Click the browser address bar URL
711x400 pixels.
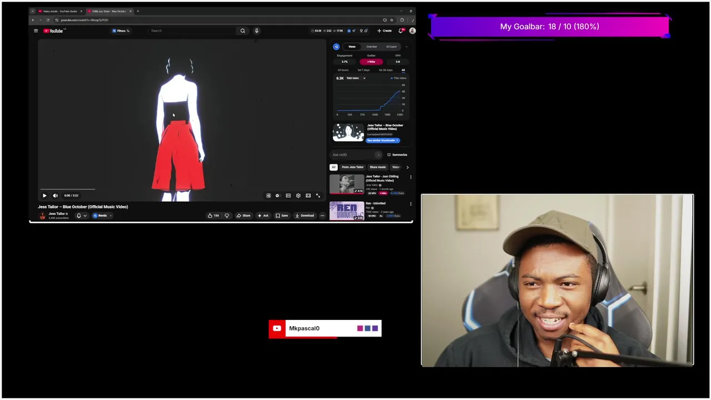84,20
